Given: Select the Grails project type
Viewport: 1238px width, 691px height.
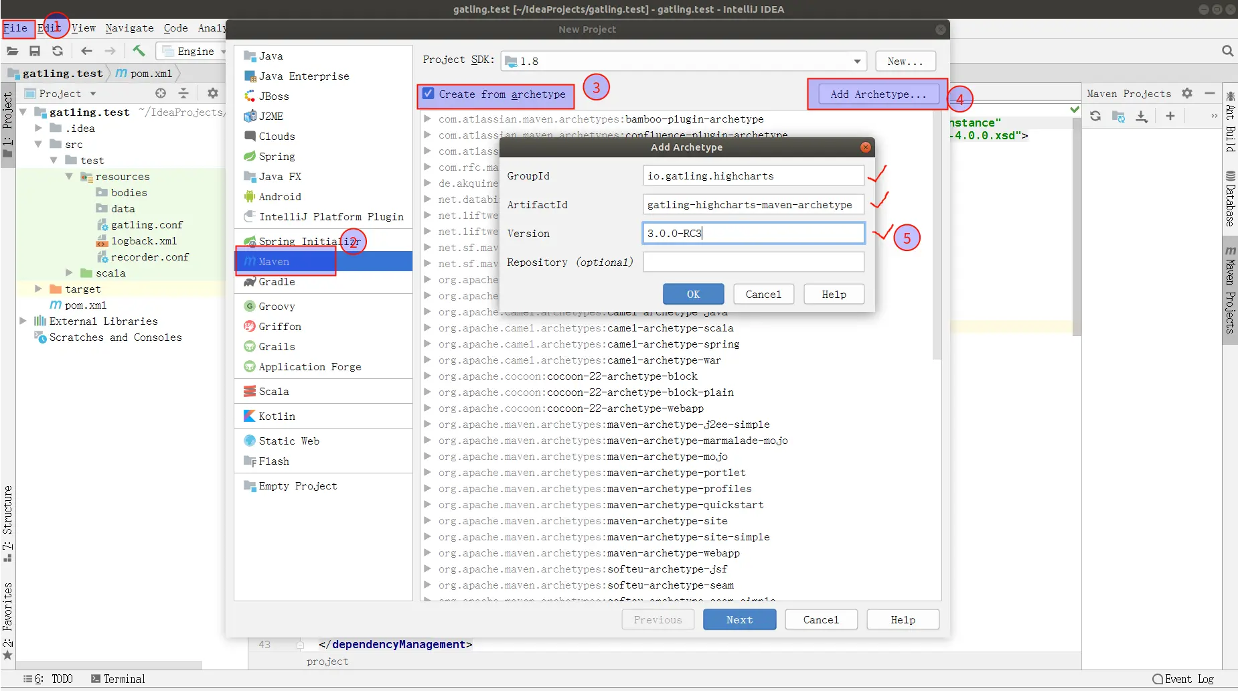Looking at the screenshot, I should tap(323, 347).
